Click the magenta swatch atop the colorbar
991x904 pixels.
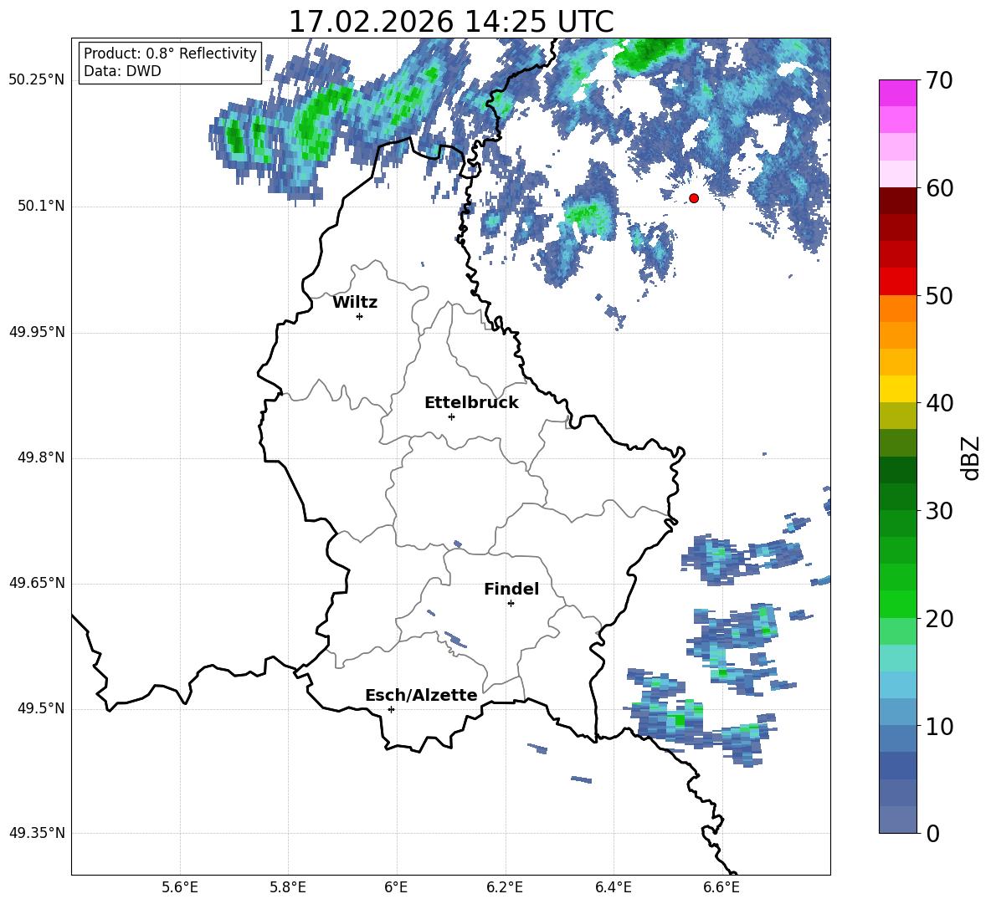pos(897,93)
